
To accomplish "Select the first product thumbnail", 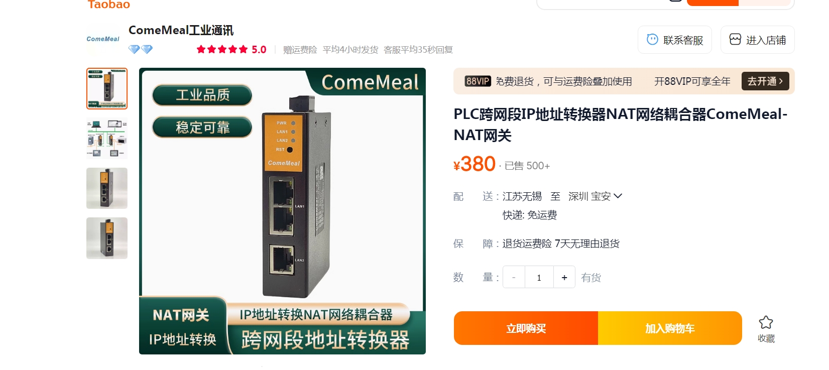I will [107, 88].
